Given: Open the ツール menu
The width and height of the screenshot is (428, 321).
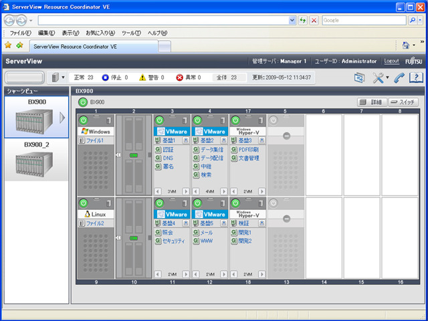Looking at the screenshot, I should click(x=131, y=33).
